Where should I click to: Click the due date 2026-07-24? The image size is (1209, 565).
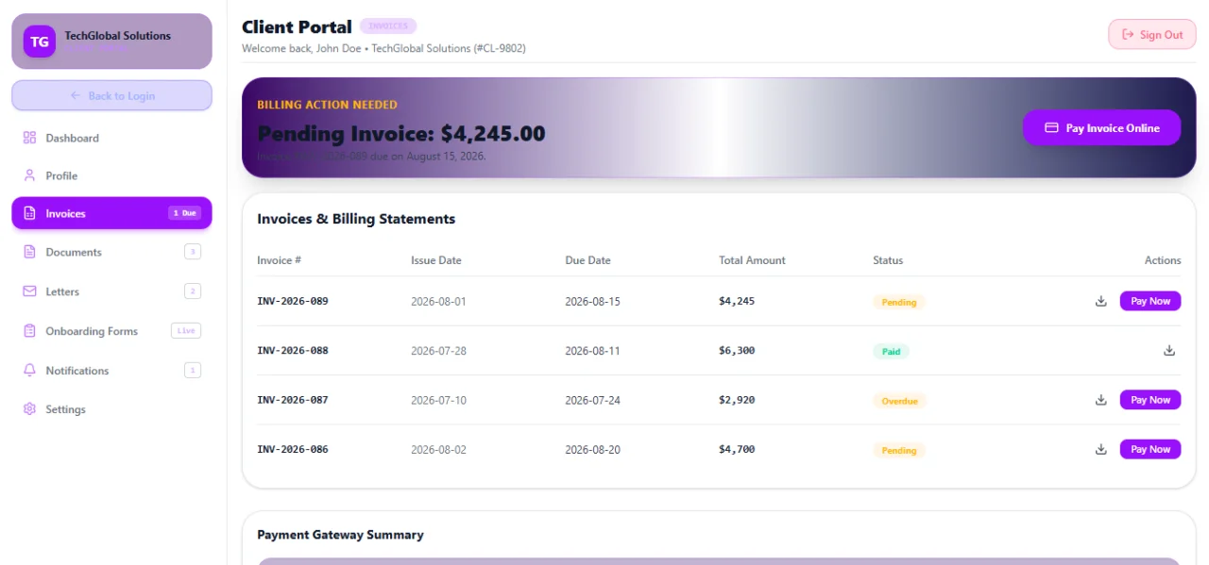click(x=592, y=400)
